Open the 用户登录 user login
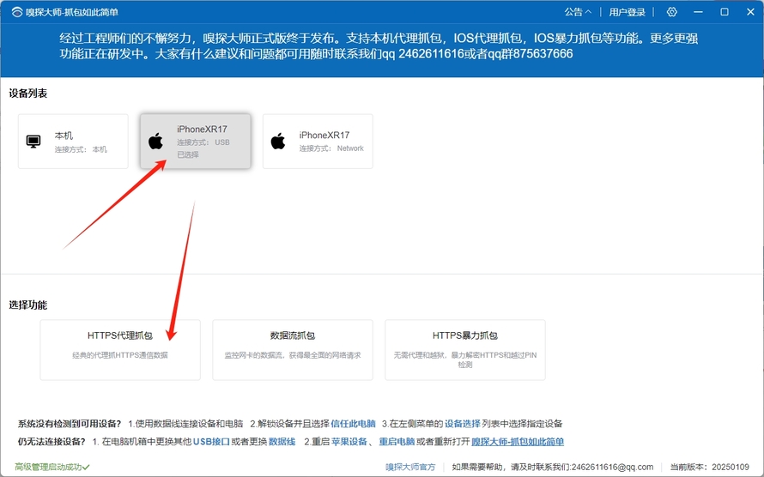Screen dimensions: 764x477 click(627, 12)
